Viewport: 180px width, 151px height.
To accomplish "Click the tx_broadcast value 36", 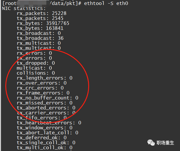I will (61, 38).
